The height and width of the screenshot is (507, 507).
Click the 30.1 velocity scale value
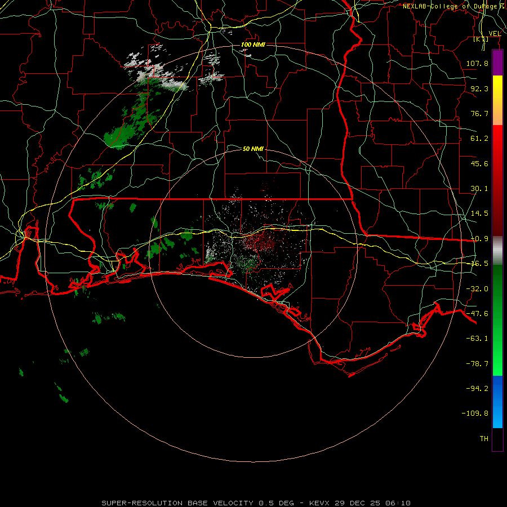click(x=479, y=189)
